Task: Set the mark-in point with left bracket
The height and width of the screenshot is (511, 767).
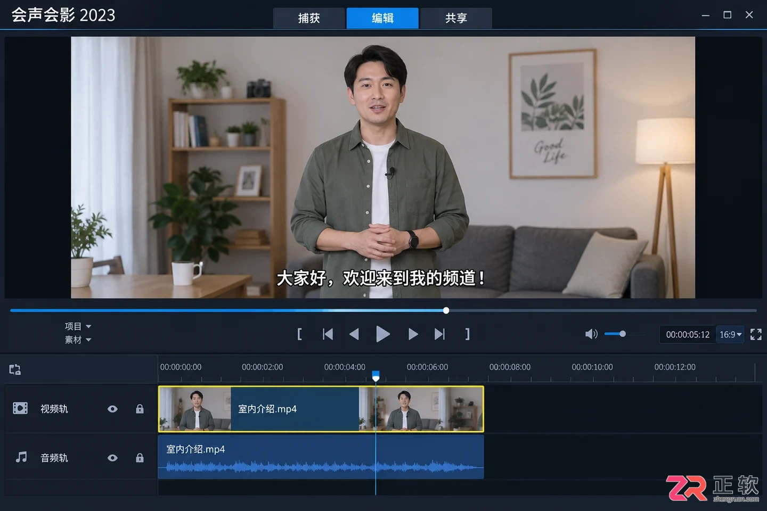Action: (299, 334)
